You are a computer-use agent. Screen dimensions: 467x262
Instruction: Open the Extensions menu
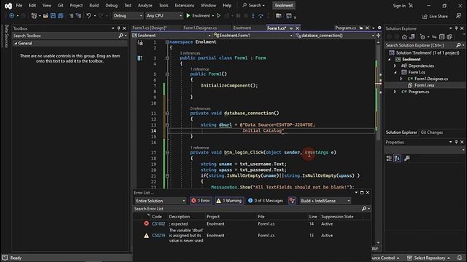(x=185, y=5)
